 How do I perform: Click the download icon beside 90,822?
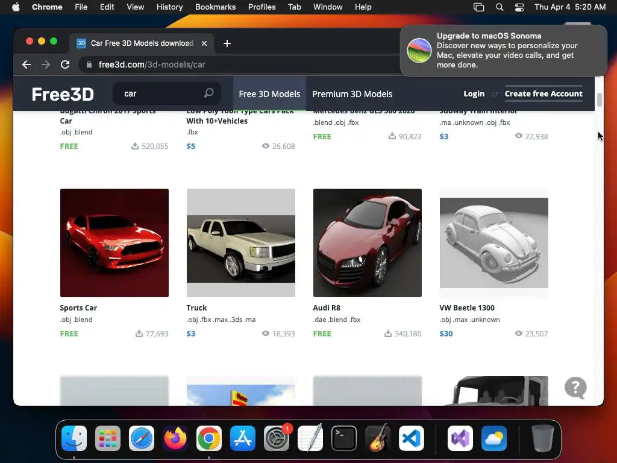[x=392, y=136]
